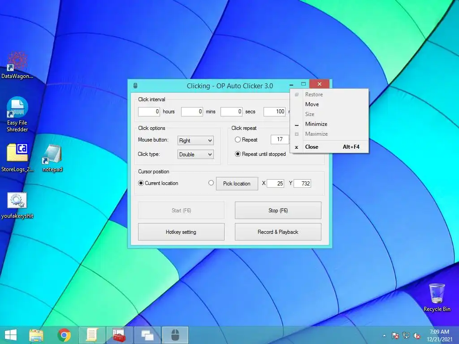Choose Move from the window menu
The image size is (459, 344).
pos(329,104)
